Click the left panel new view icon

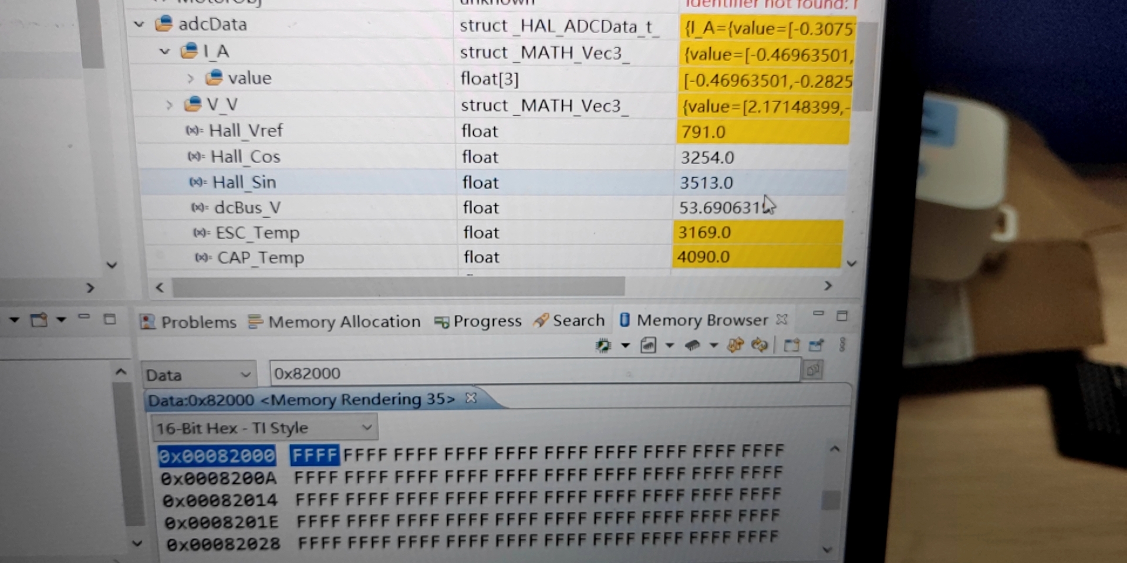39,320
